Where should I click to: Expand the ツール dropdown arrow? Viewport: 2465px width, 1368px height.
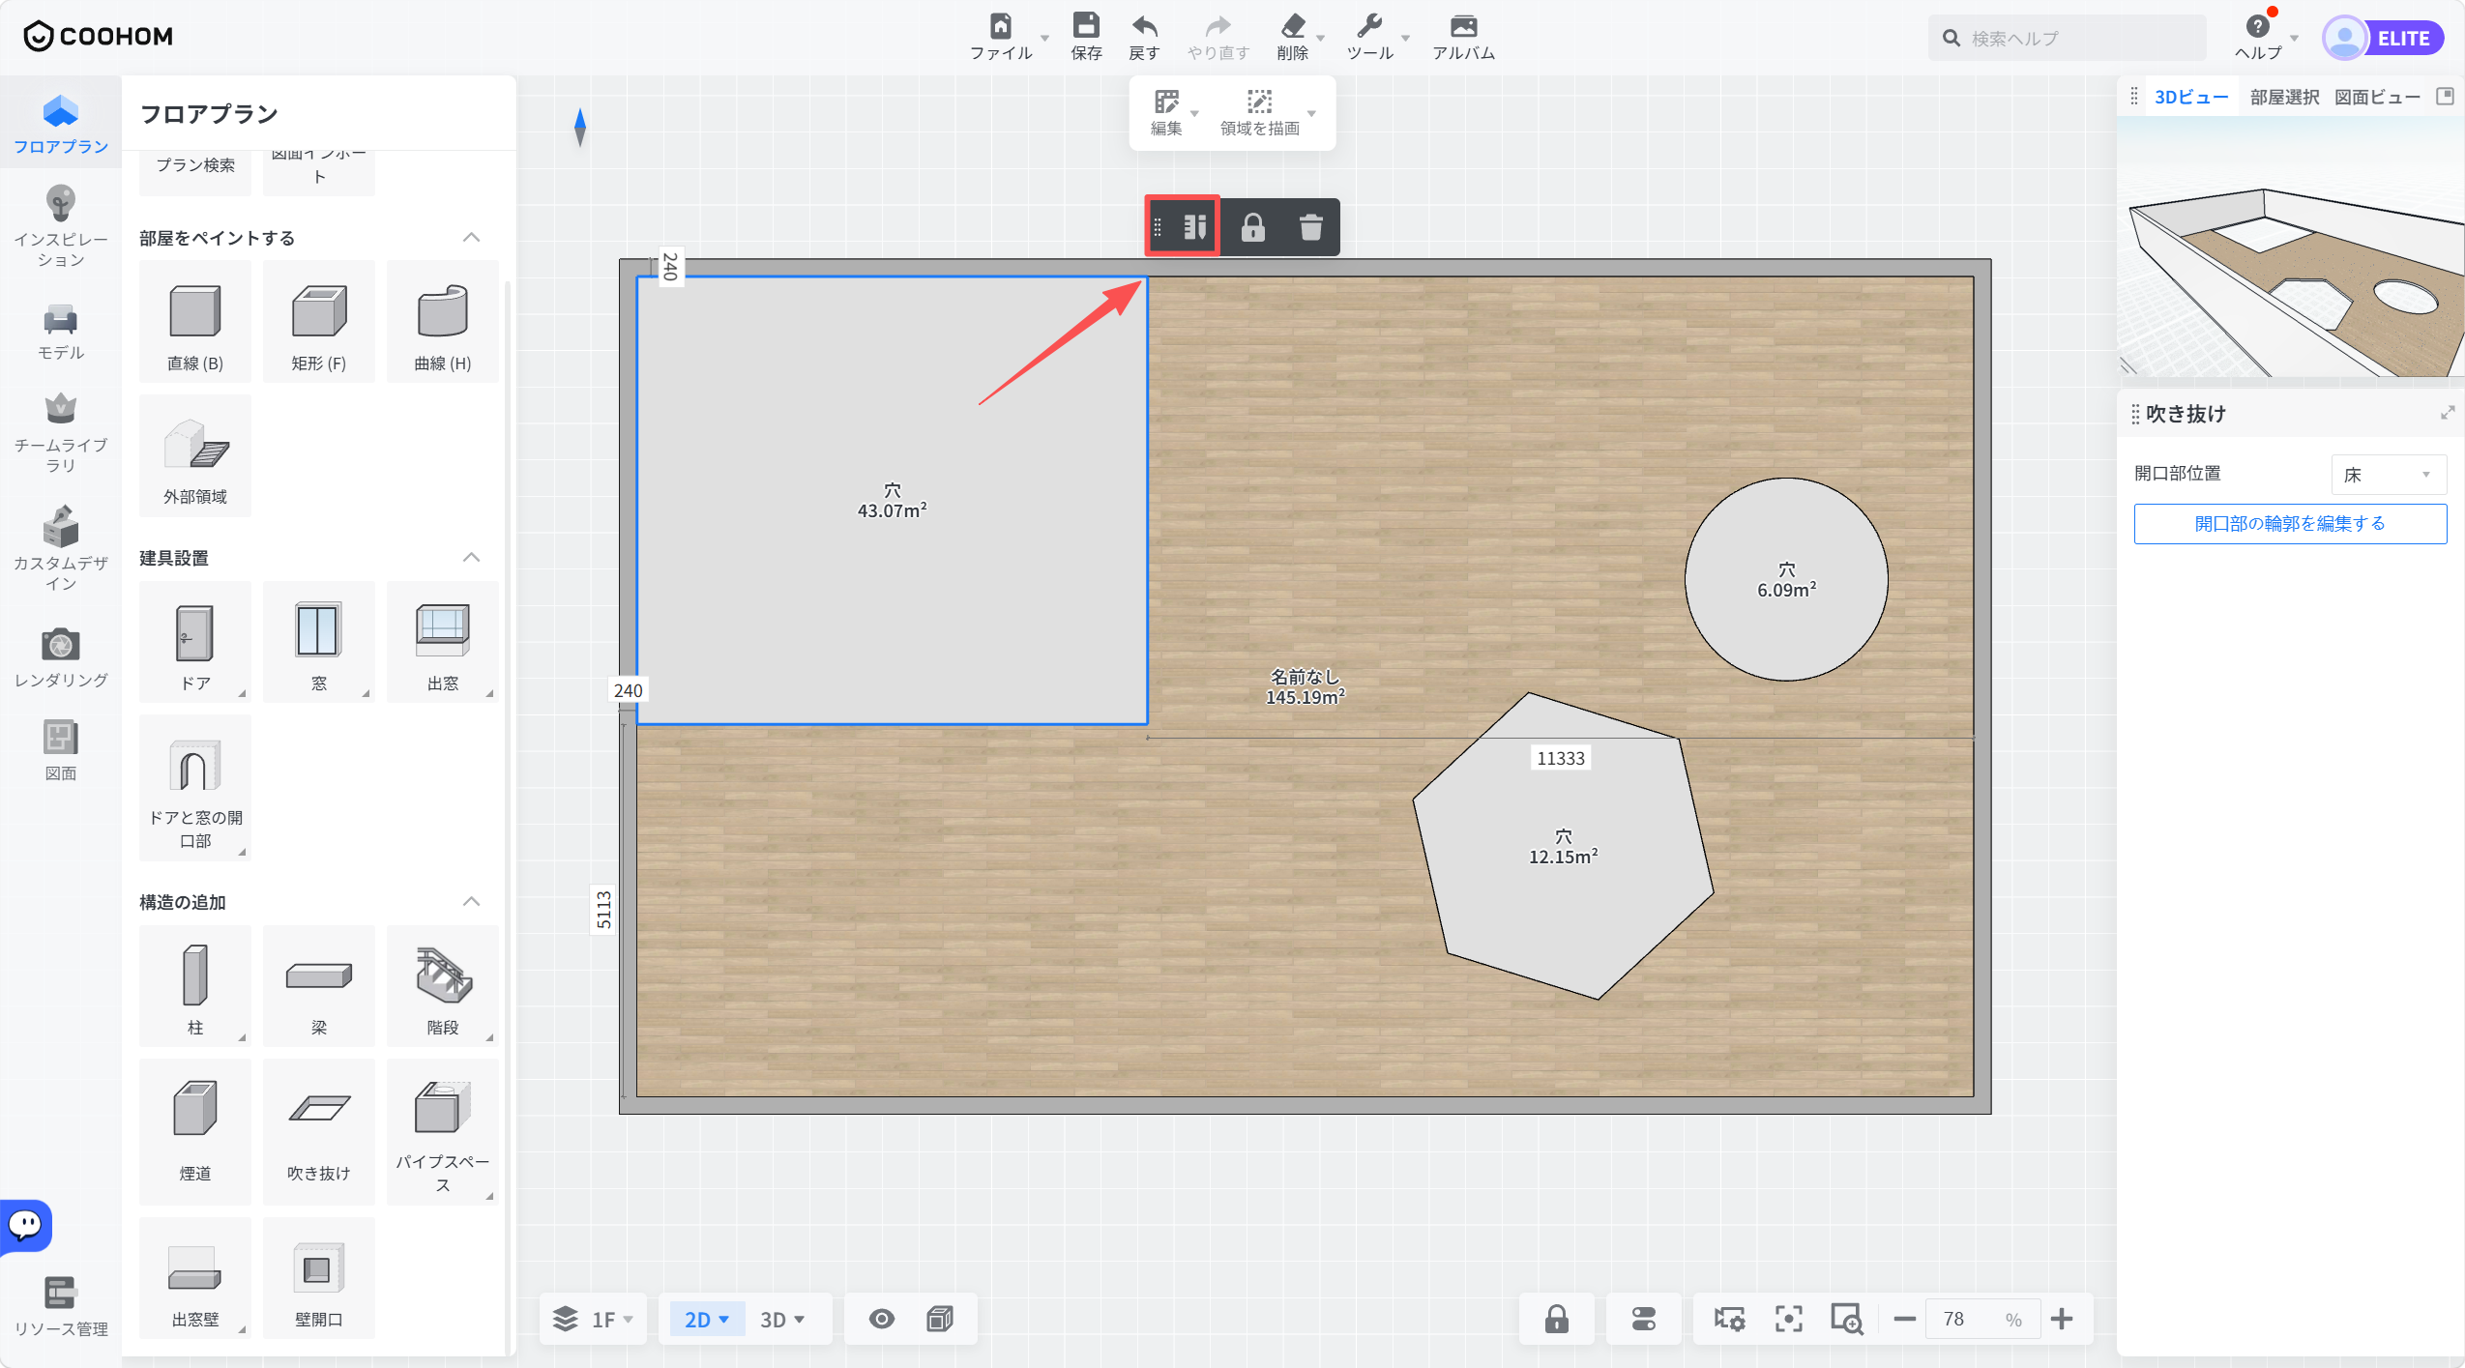[x=1405, y=38]
